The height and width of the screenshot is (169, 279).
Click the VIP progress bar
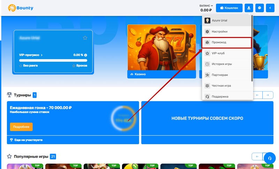pos(53,60)
